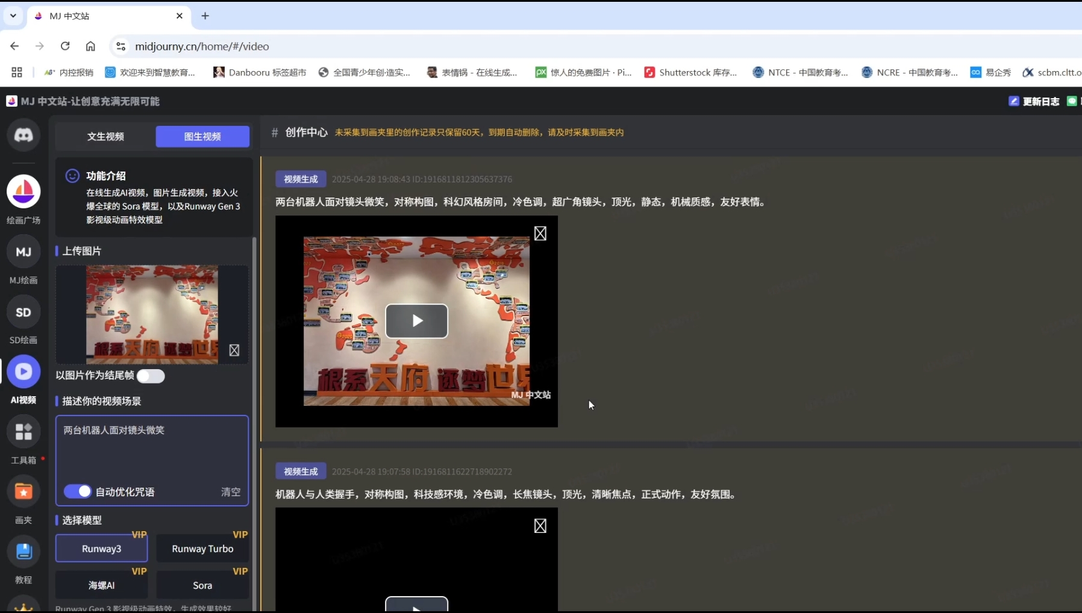
Task: Select the 海螺AI model
Action: [102, 585]
